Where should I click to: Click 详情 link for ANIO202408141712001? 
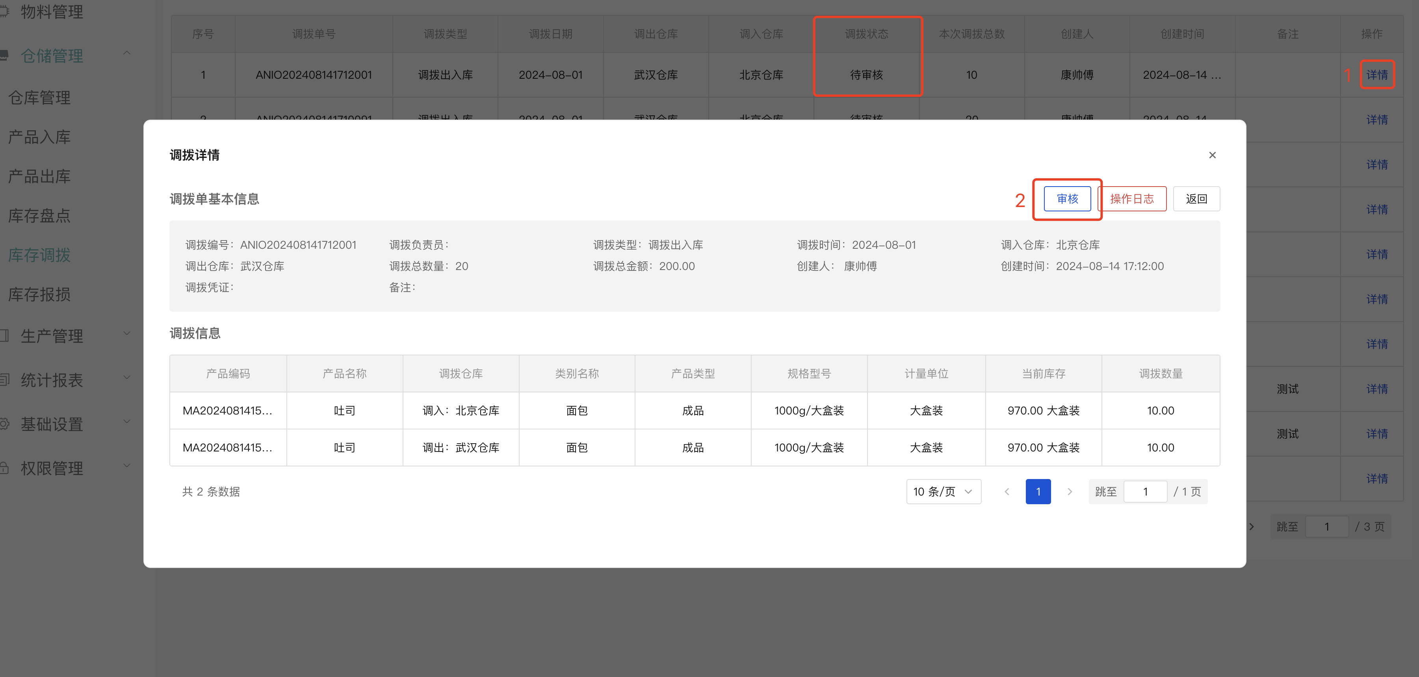pyautogui.click(x=1376, y=75)
